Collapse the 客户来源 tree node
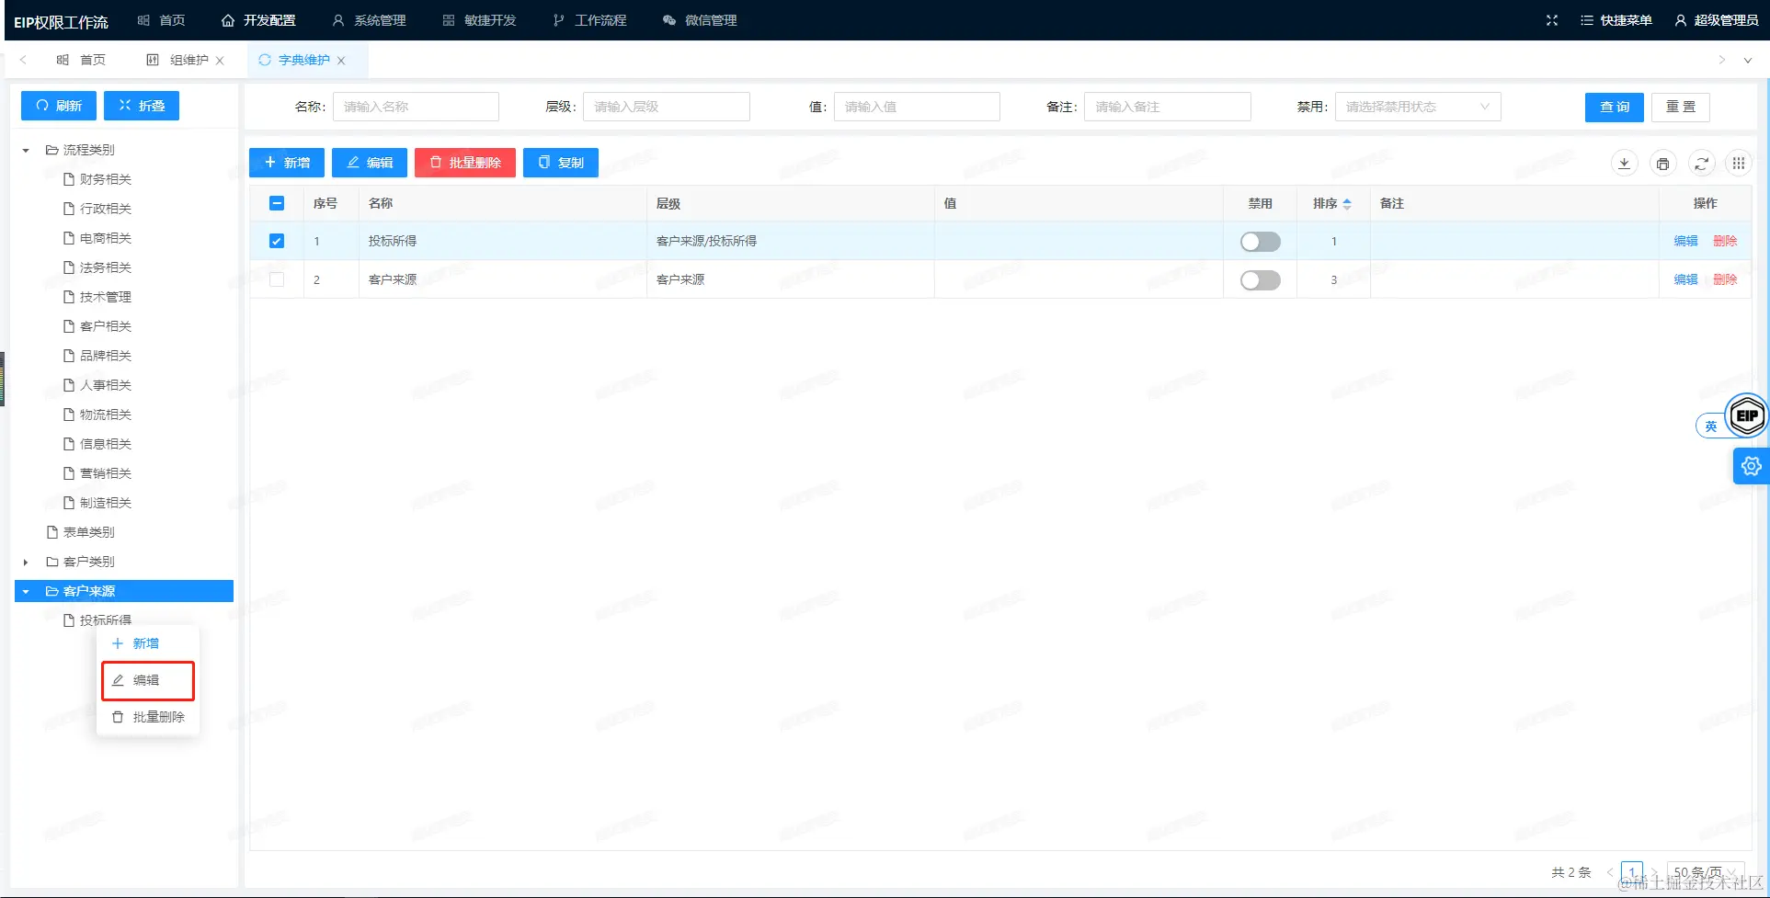This screenshot has width=1770, height=898. [x=26, y=591]
